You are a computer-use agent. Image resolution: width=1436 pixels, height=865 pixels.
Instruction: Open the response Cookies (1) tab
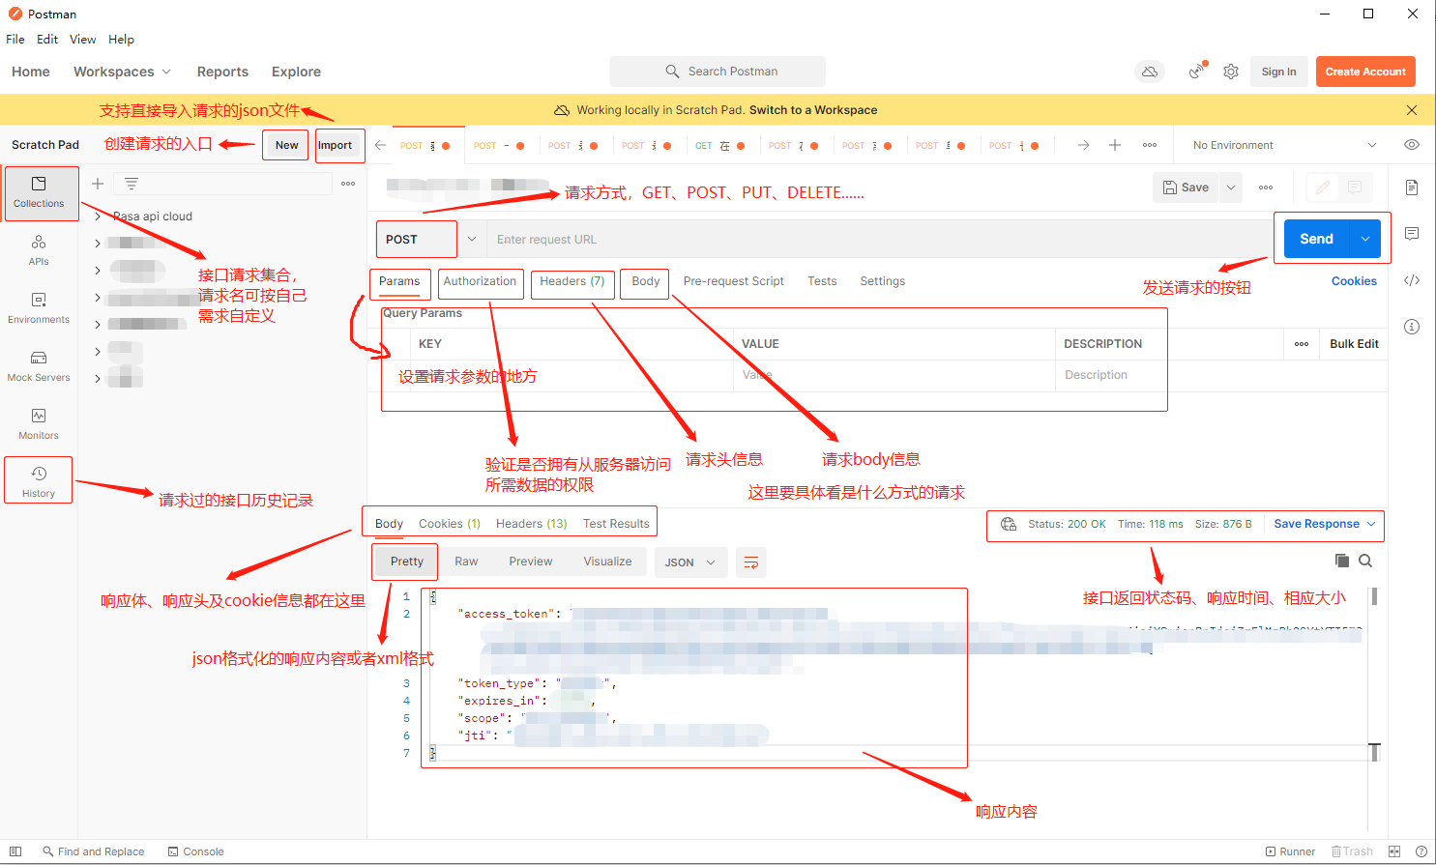450,524
